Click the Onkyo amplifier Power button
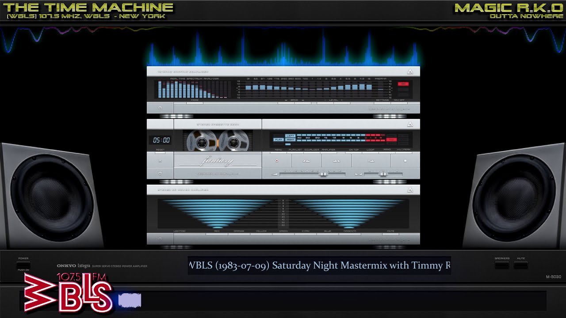The width and height of the screenshot is (566, 318). (23, 265)
